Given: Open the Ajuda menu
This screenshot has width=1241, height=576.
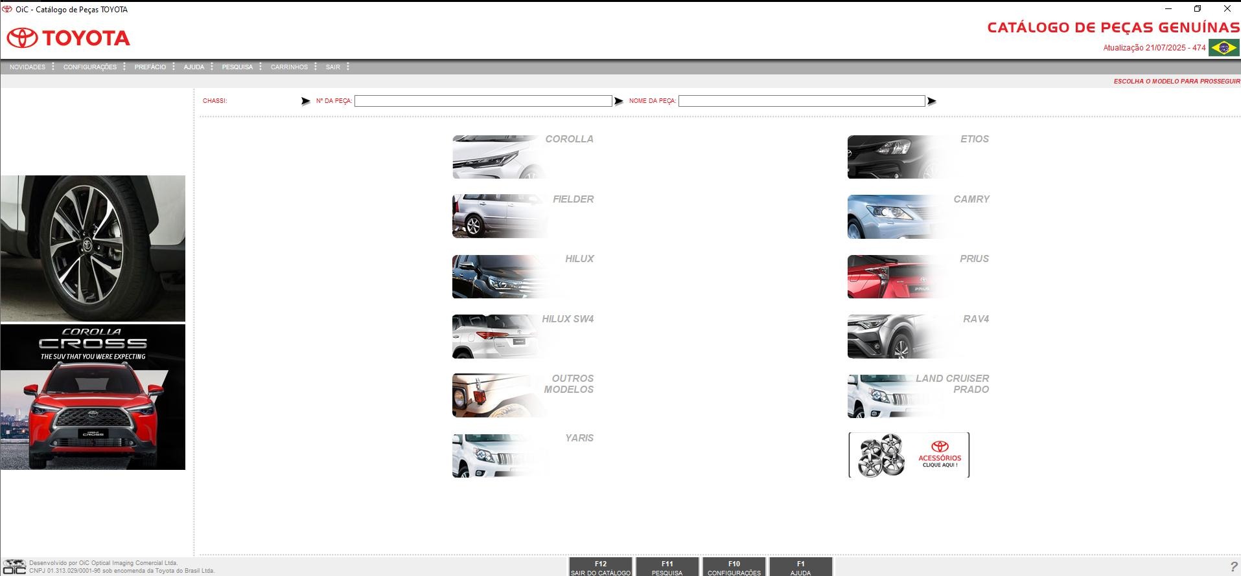Looking at the screenshot, I should pyautogui.click(x=194, y=67).
